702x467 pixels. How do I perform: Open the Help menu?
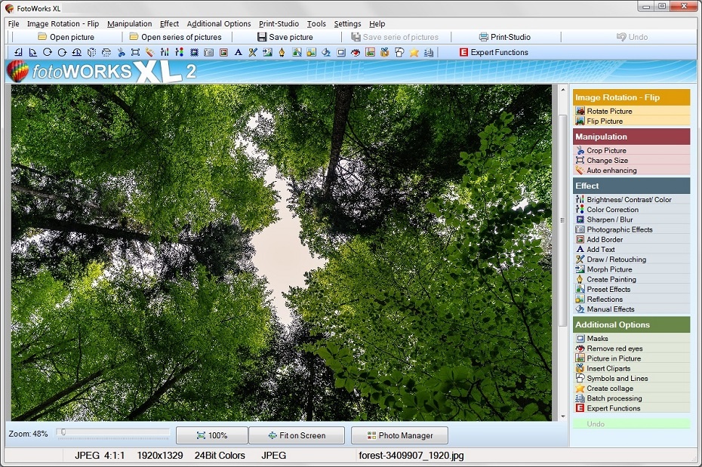click(377, 23)
